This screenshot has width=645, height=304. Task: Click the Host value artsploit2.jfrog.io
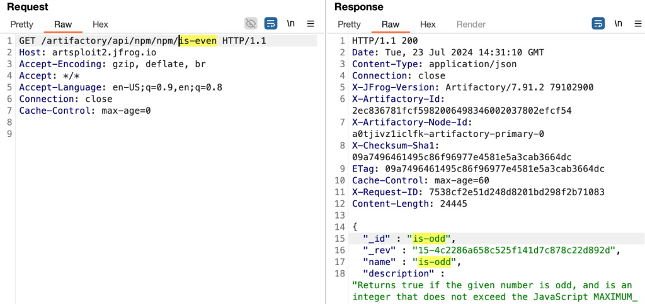tap(104, 53)
